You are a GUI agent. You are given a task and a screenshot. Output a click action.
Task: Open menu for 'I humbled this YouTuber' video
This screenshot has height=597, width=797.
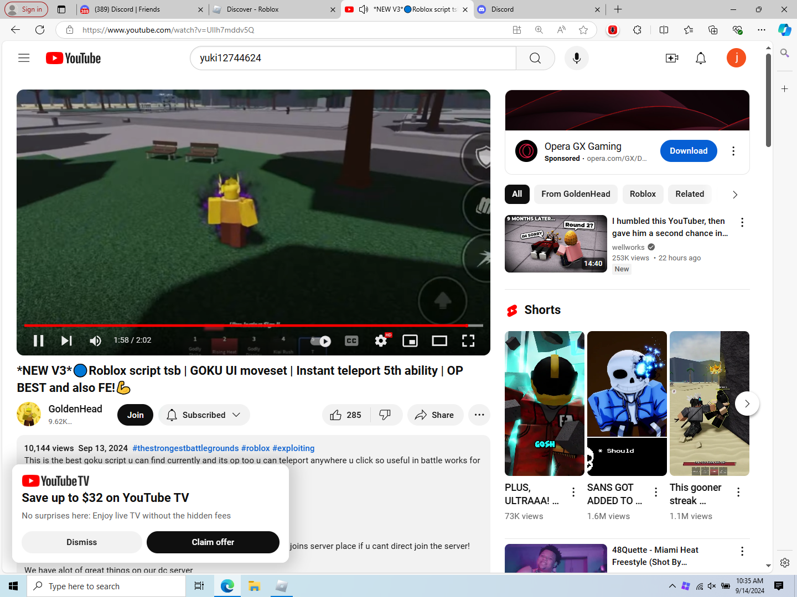[742, 222]
